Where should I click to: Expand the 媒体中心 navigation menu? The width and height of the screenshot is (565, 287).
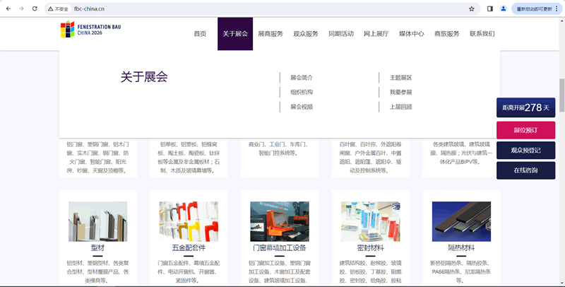(411, 34)
